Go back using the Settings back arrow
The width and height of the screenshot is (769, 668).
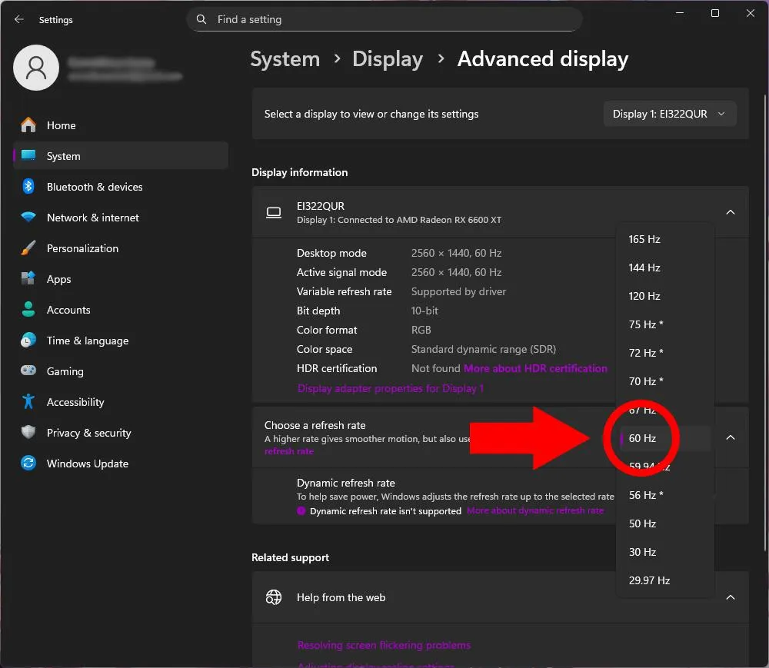[19, 20]
